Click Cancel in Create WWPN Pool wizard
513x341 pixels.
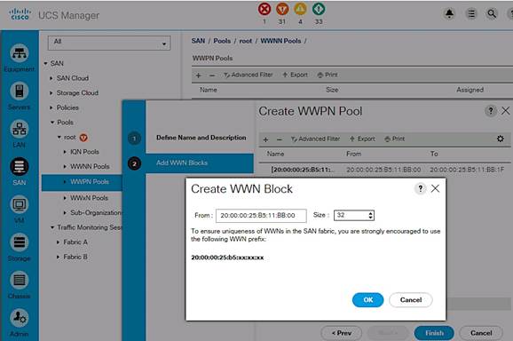(x=481, y=333)
